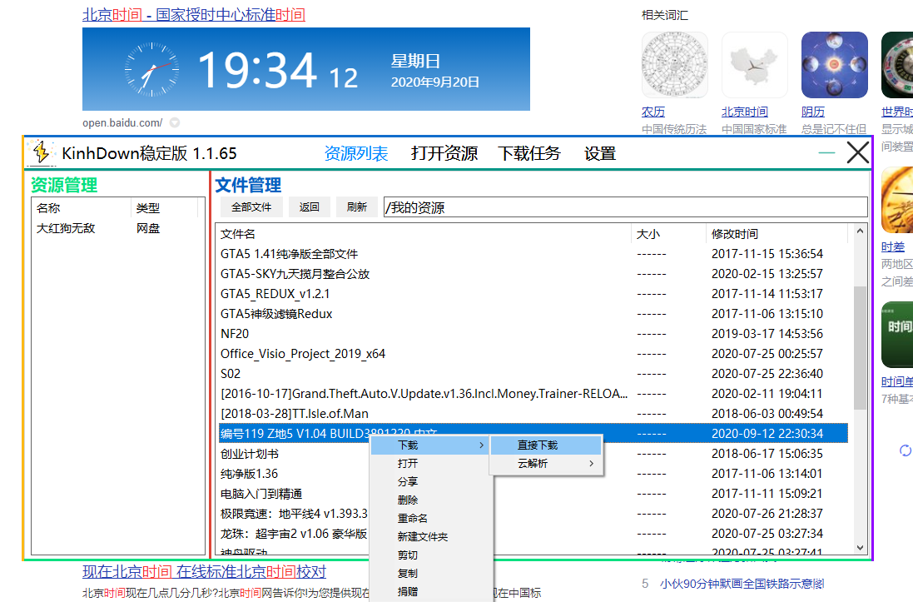Viewport: 913px width, 602px height.
Task: Click the 全部文件 button
Action: (251, 207)
